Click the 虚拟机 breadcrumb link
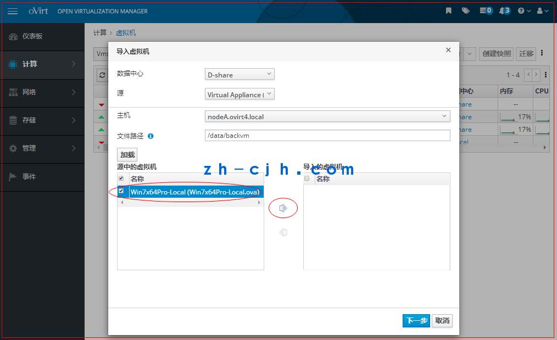The image size is (557, 340). 126,33
